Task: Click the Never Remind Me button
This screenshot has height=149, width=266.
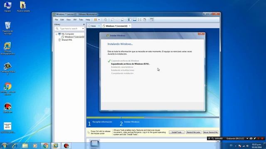Action: (x=211, y=132)
